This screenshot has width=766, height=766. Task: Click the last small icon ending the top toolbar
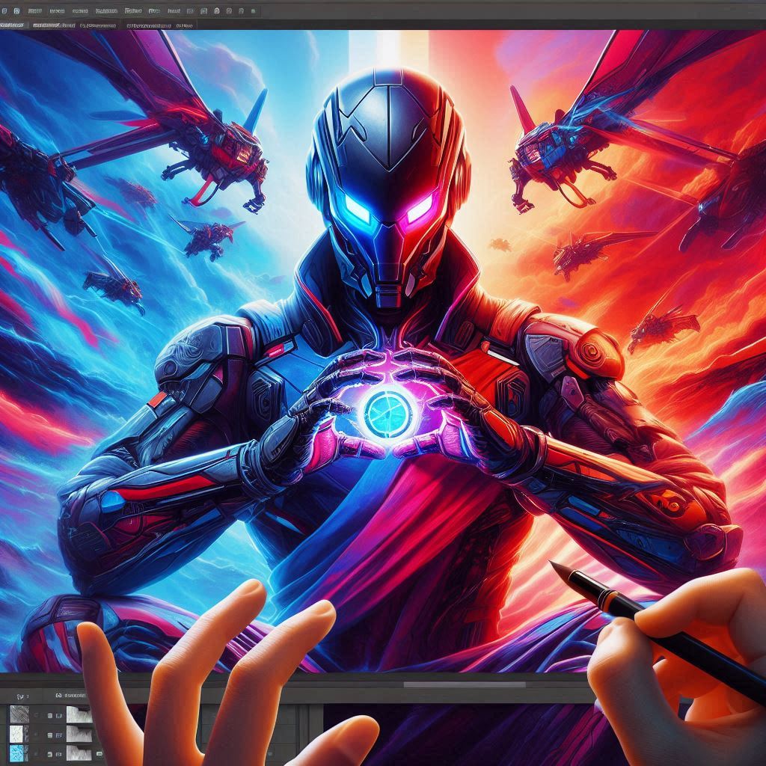click(x=253, y=11)
